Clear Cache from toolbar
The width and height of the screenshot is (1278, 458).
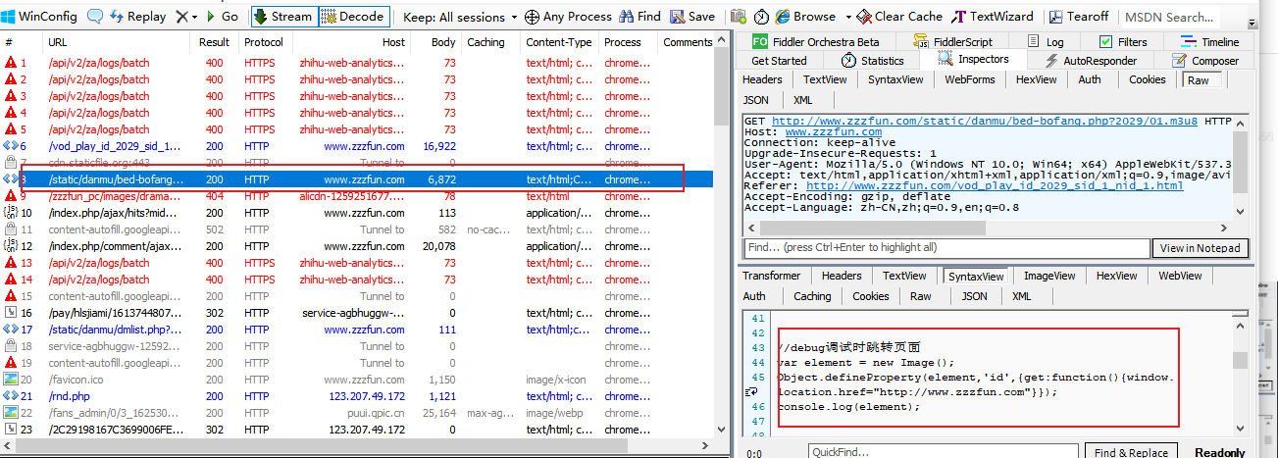[x=897, y=17]
